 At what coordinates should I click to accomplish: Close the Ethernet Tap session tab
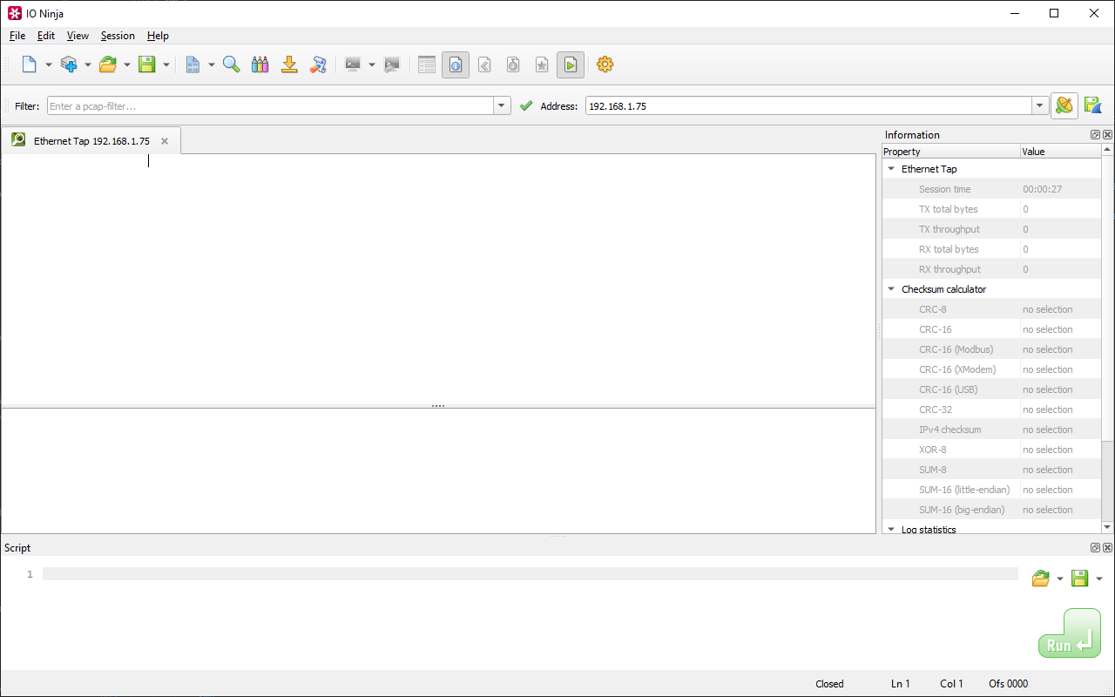[x=165, y=141]
